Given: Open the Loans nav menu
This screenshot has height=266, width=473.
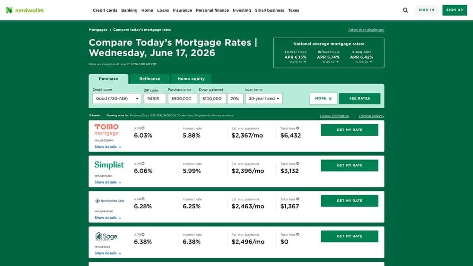Looking at the screenshot, I should (163, 10).
